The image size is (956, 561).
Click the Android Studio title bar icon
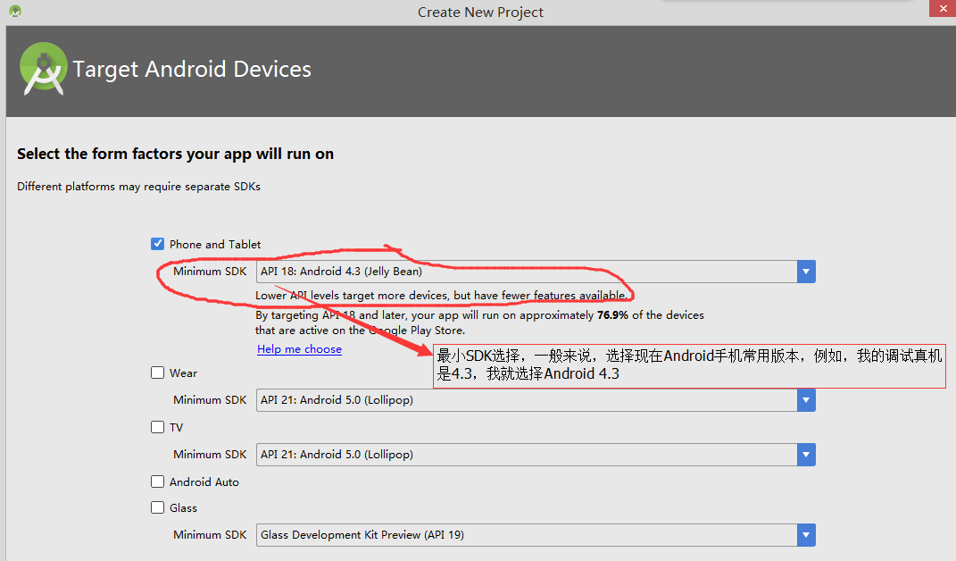coord(15,11)
